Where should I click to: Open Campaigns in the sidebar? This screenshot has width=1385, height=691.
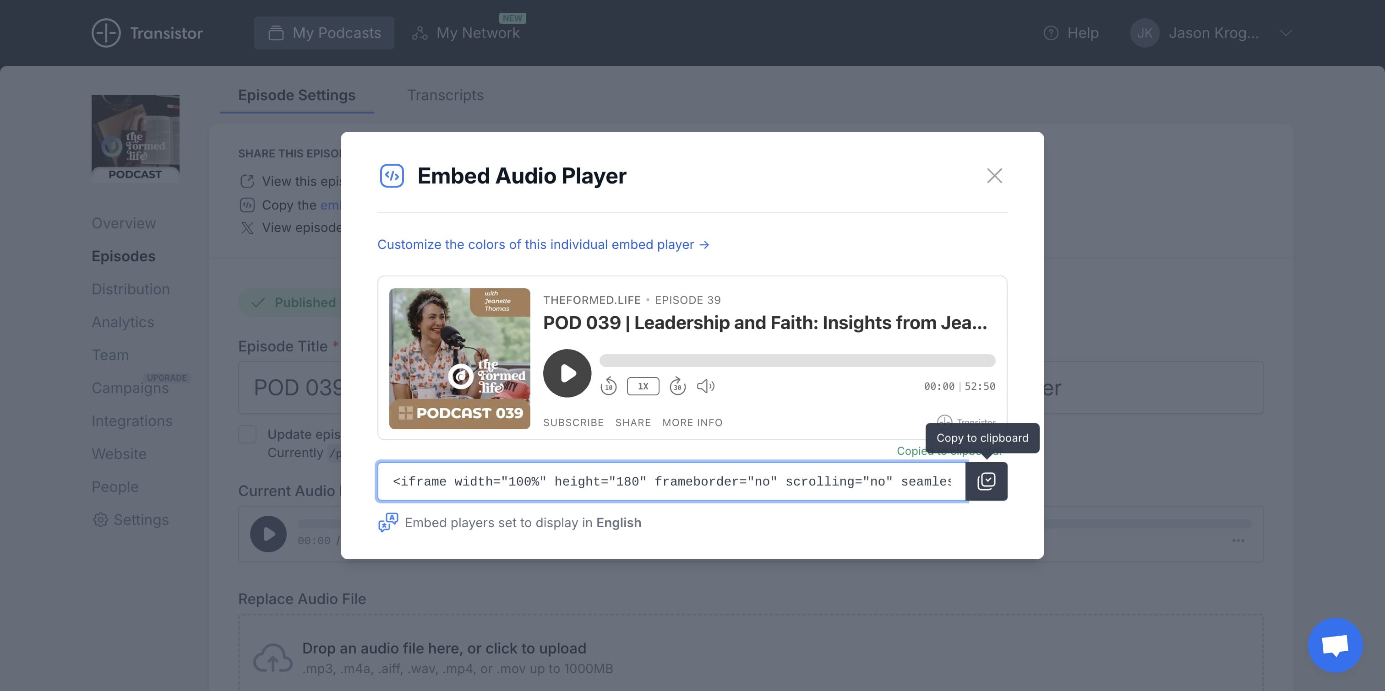130,388
